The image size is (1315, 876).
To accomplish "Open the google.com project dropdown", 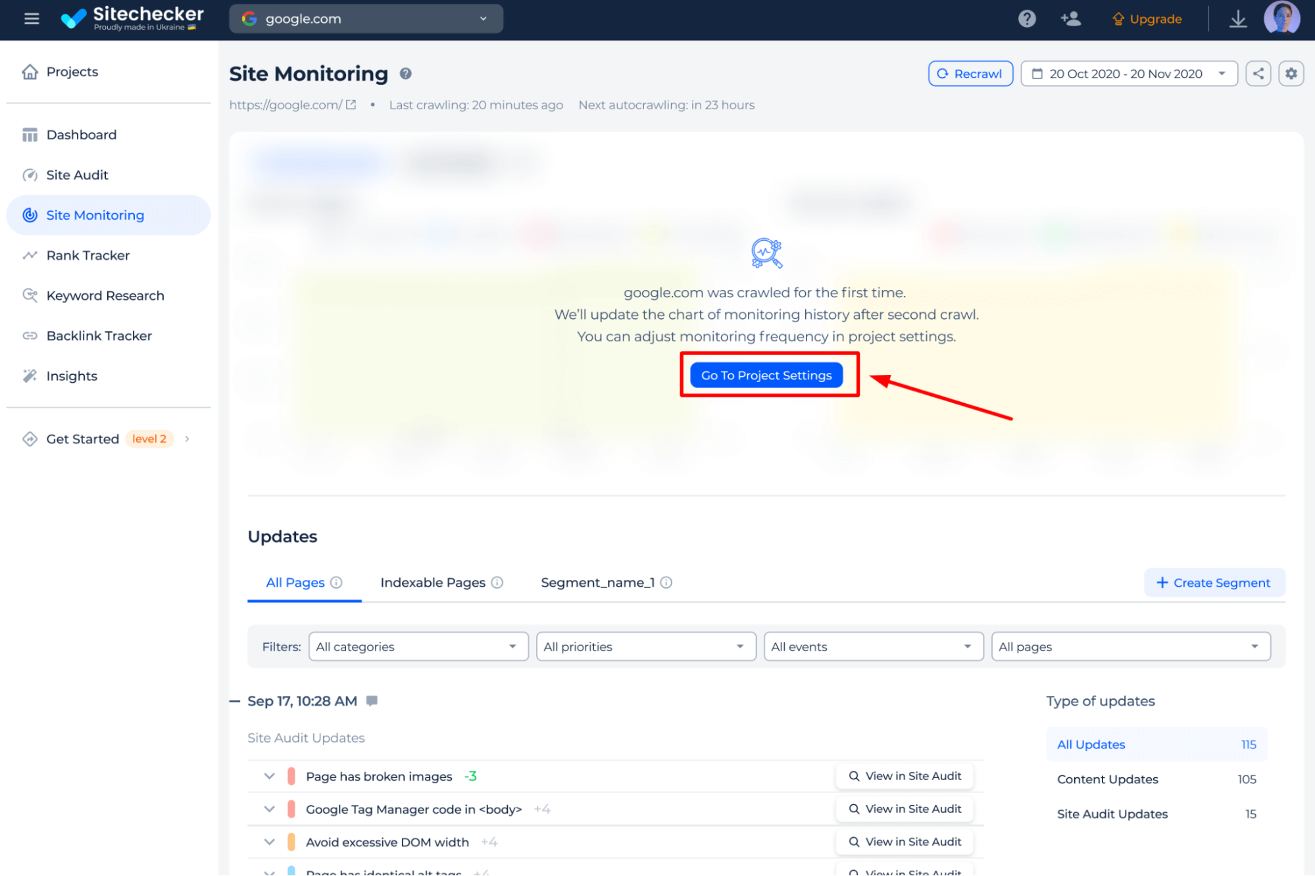I will tap(366, 19).
